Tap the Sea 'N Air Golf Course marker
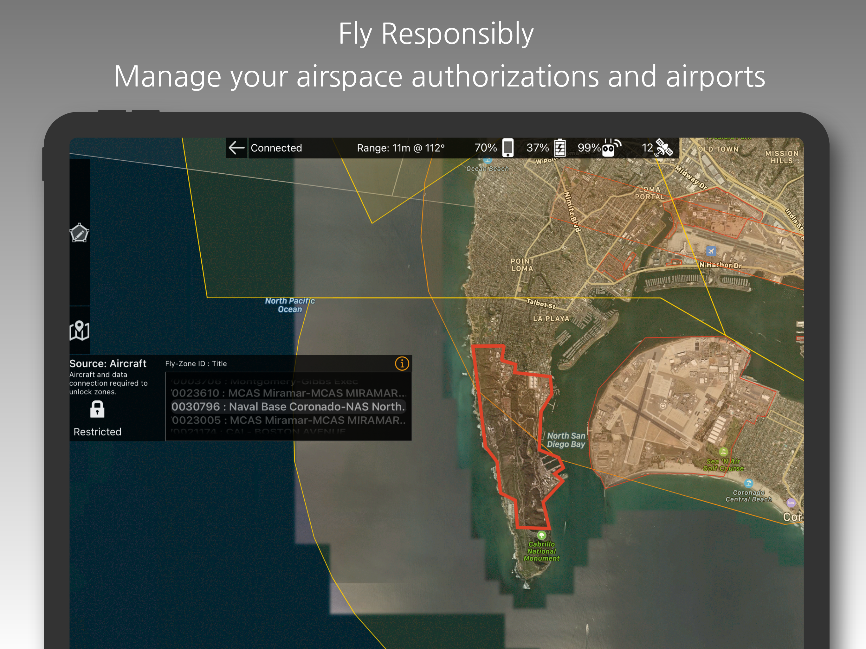Screen dimensions: 866x649 pyautogui.click(x=723, y=452)
